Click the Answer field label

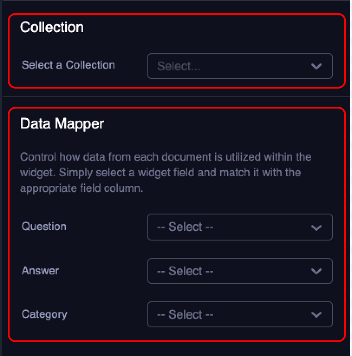40,270
